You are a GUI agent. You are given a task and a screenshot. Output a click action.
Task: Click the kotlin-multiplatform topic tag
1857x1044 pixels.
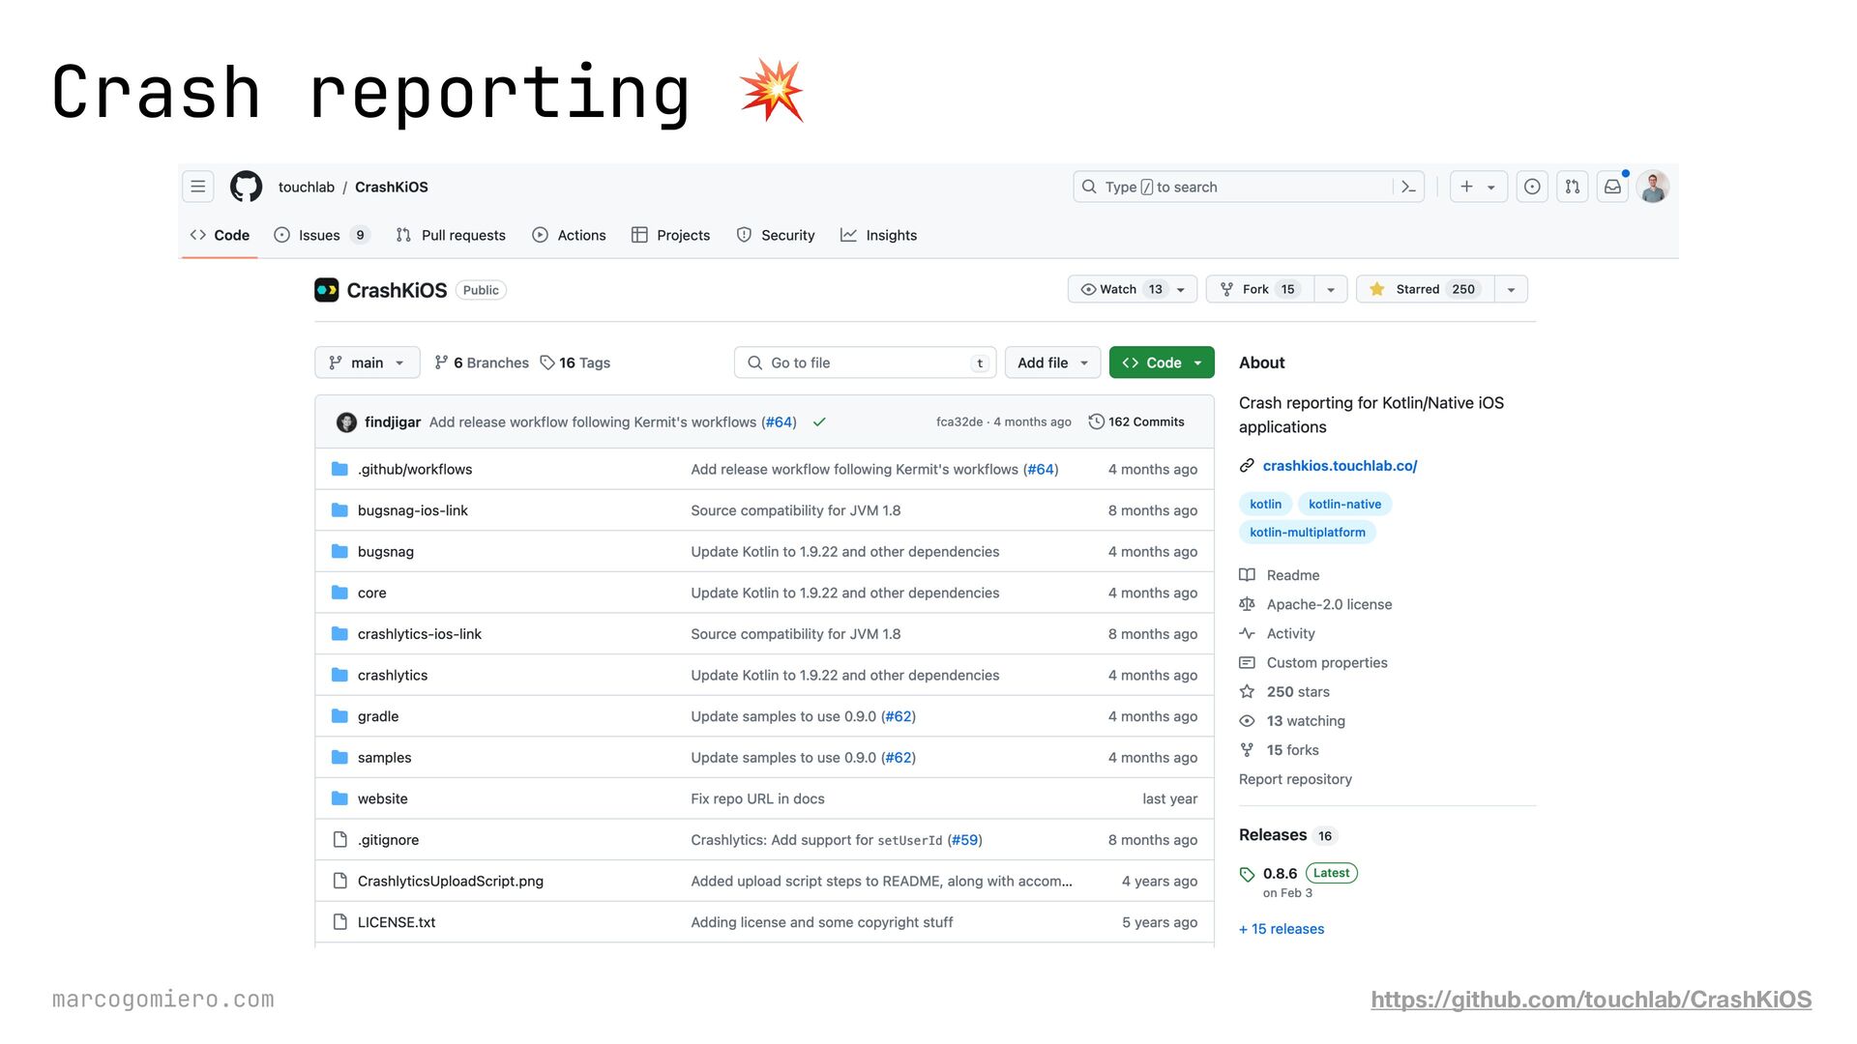click(1308, 533)
